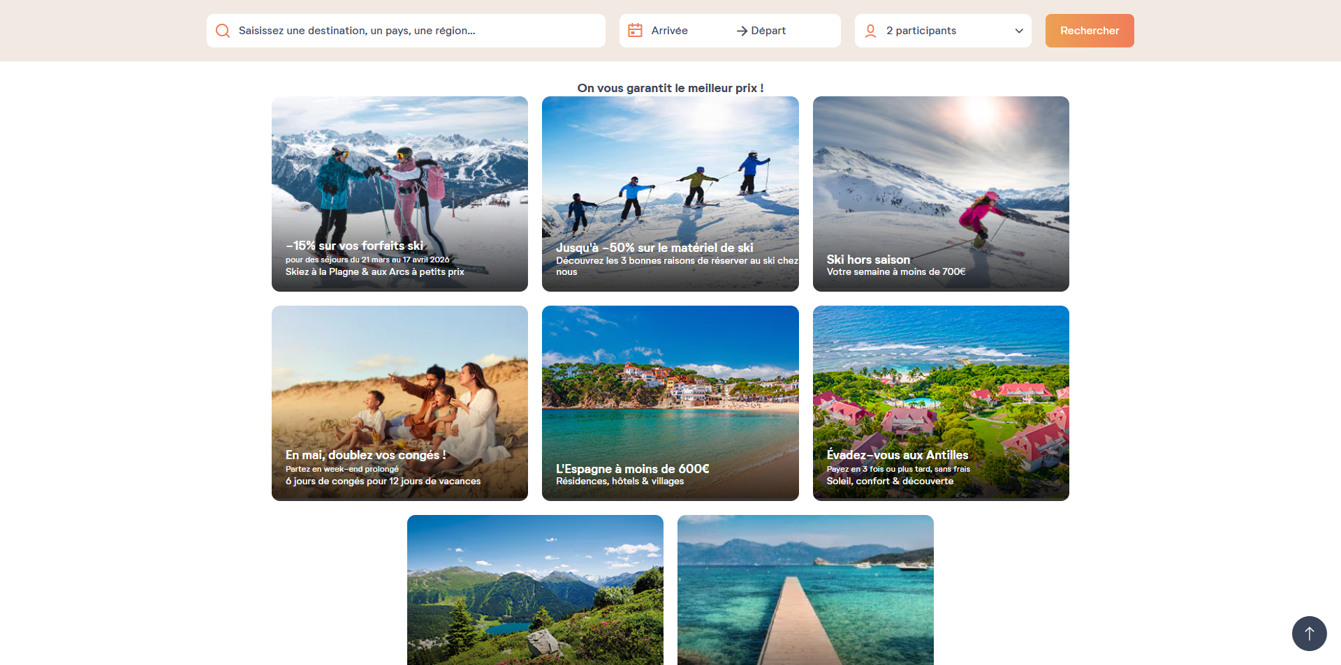
Task: Open the En mai, doublez vos congés card
Action: click(x=400, y=403)
